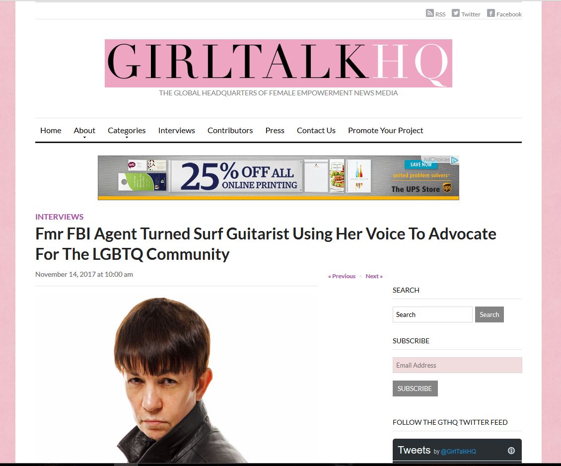
Task: Select Press in navigation bar
Action: pos(275,130)
